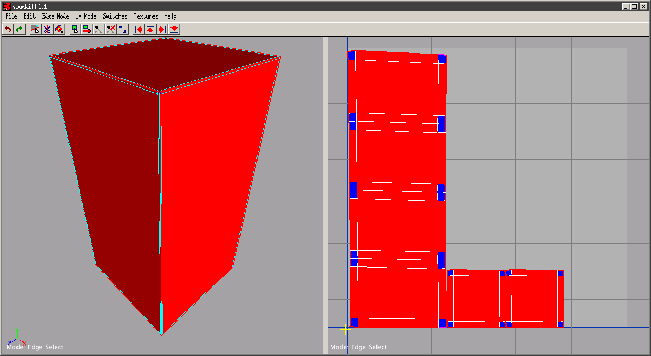
Task: Open the Textures menu
Action: click(146, 16)
